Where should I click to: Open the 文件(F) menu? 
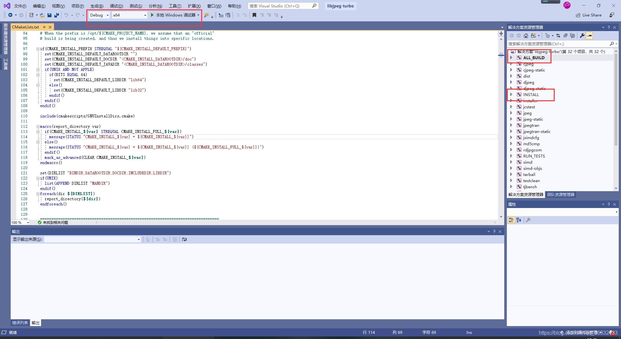20,6
